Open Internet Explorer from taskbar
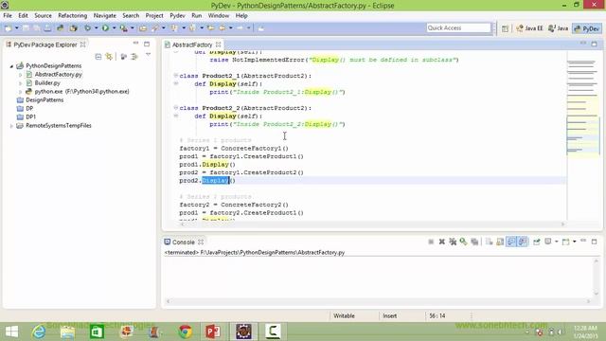The width and height of the screenshot is (606, 341). click(39, 332)
